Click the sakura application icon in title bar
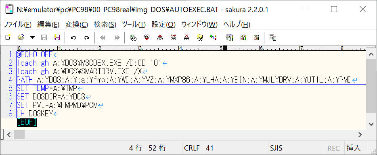Image resolution: width=377 pixels, height=155 pixels. coord(9,9)
